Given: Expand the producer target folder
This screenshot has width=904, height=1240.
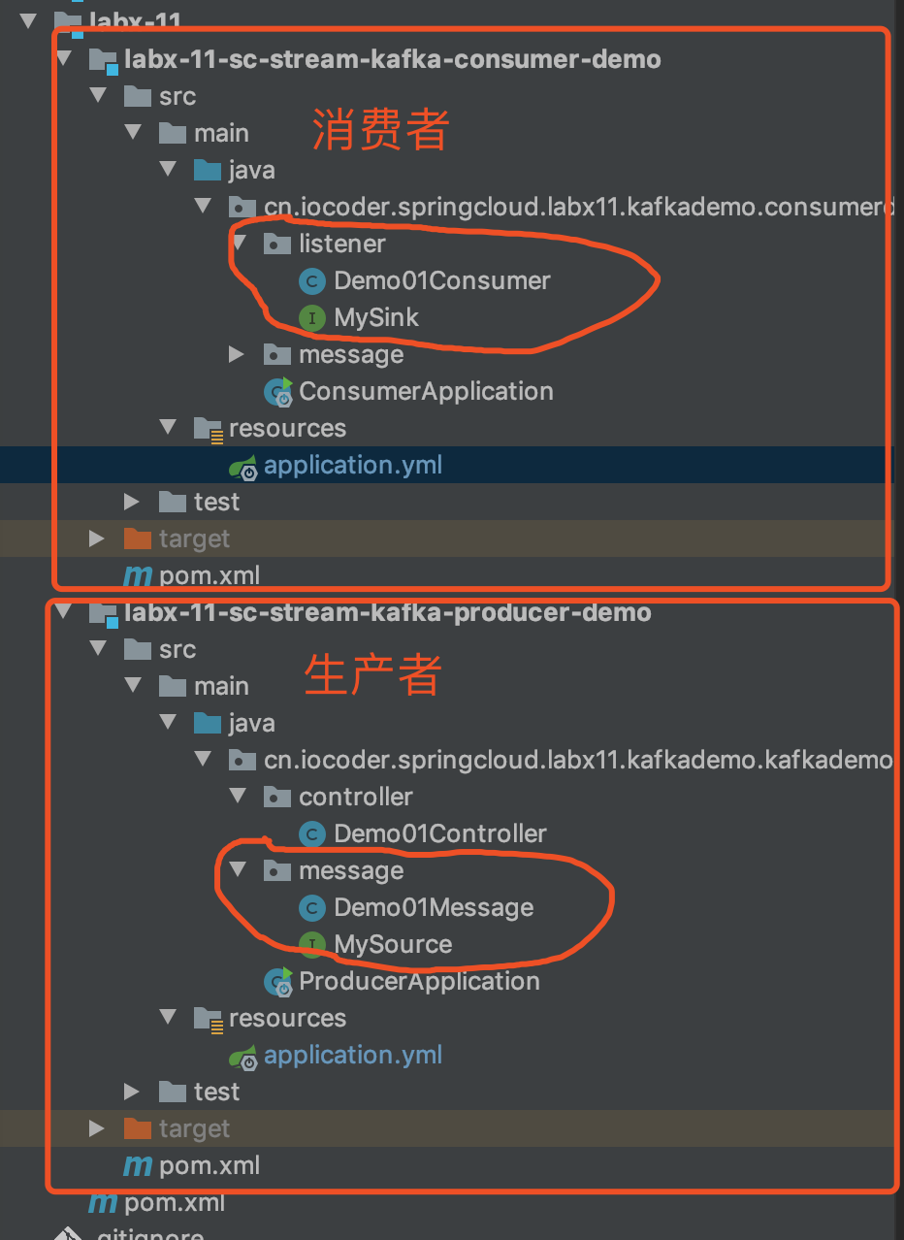Looking at the screenshot, I should (96, 1128).
